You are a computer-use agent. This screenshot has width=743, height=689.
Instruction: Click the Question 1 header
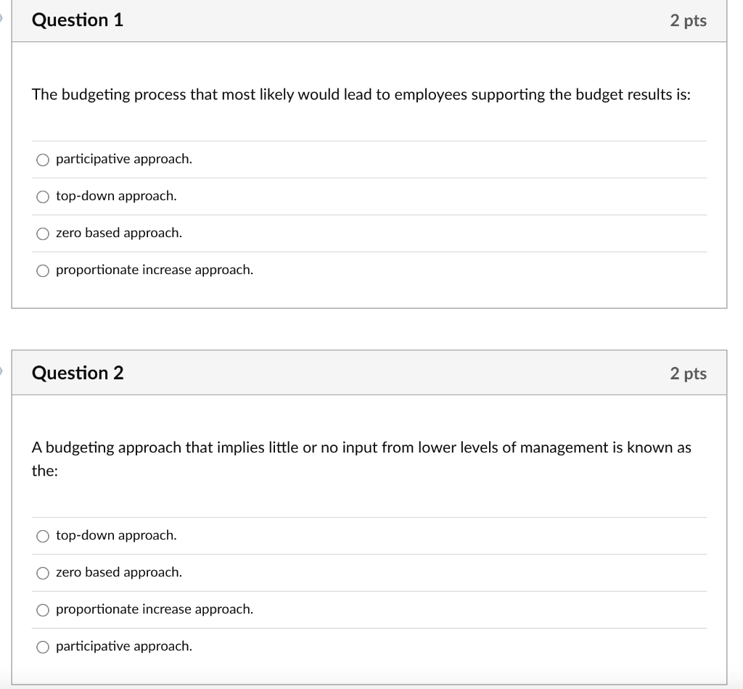[x=77, y=20]
